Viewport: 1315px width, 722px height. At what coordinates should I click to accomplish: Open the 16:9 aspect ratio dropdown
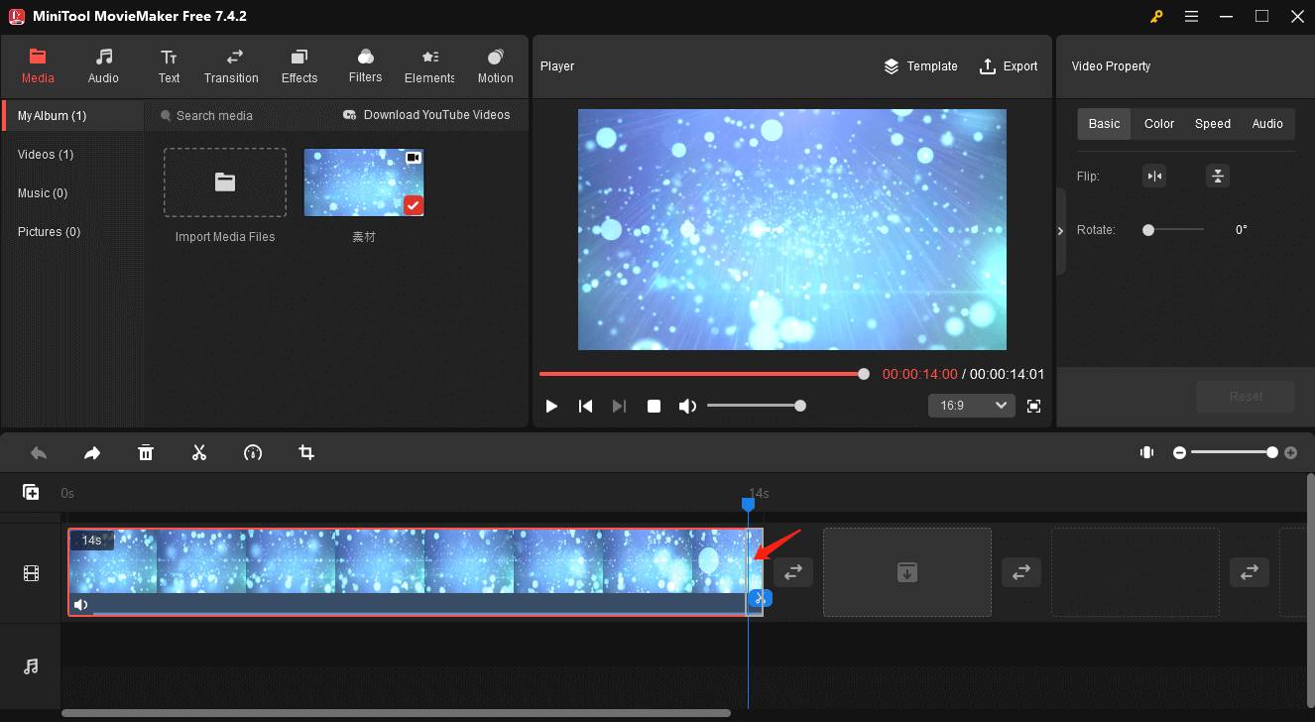pyautogui.click(x=972, y=406)
